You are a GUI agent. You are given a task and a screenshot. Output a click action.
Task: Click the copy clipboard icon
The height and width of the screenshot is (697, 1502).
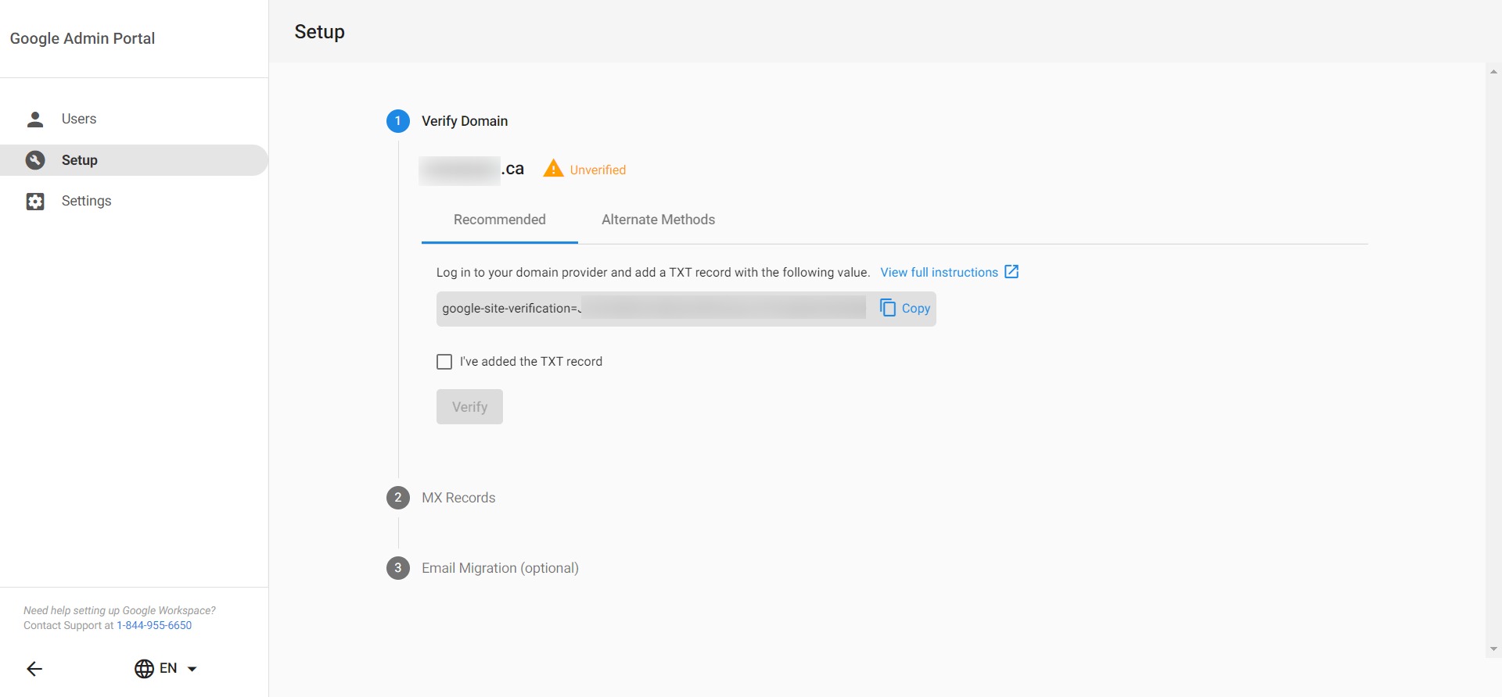(x=888, y=308)
